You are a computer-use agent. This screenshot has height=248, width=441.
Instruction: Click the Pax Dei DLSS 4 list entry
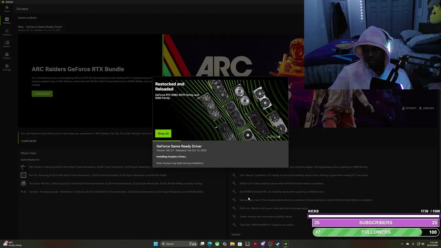[x=98, y=175]
